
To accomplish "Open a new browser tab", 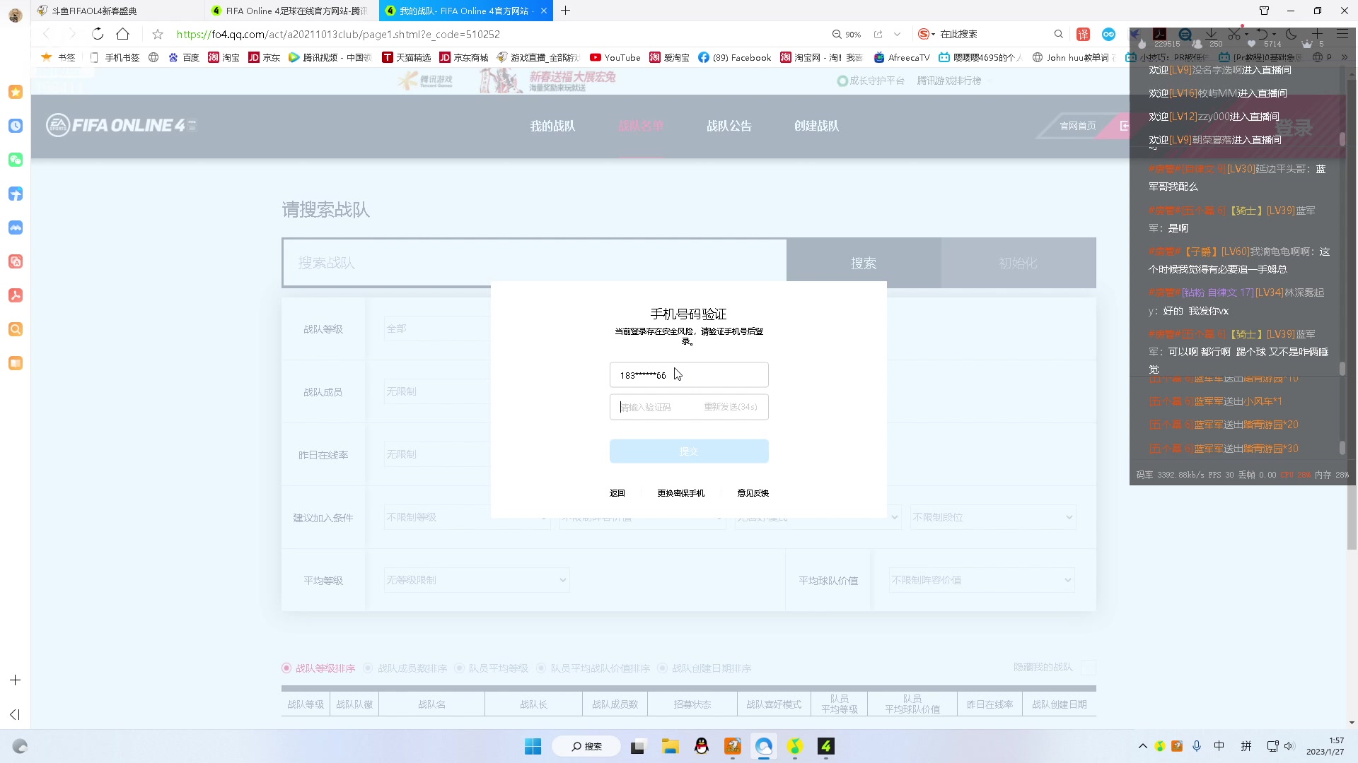I will tap(565, 11).
